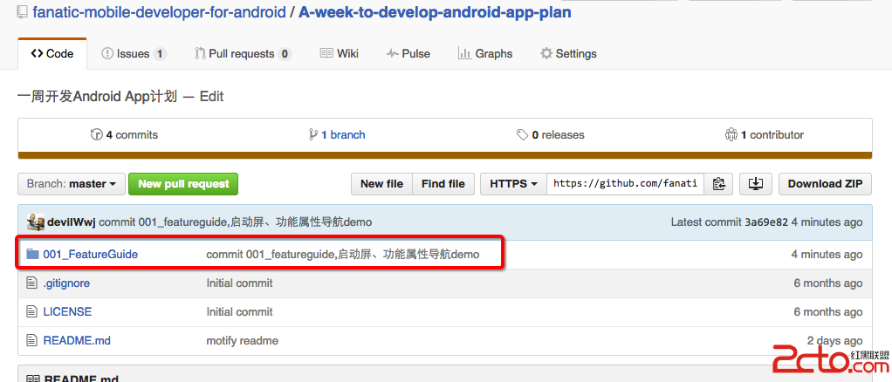Open Initial commit message for LICENSE
892x382 pixels.
(x=239, y=311)
